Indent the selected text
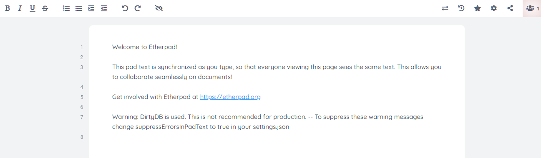The height and width of the screenshot is (158, 541). pos(91,8)
